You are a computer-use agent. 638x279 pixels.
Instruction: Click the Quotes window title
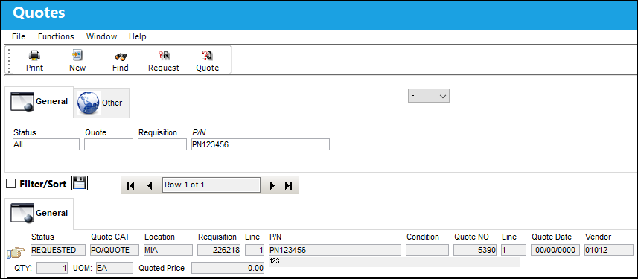coord(39,13)
